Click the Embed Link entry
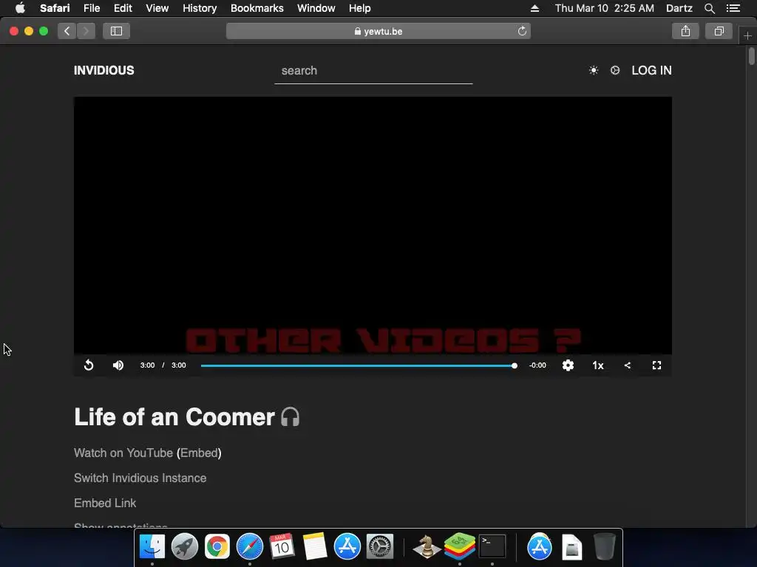Image resolution: width=757 pixels, height=567 pixels. [105, 503]
